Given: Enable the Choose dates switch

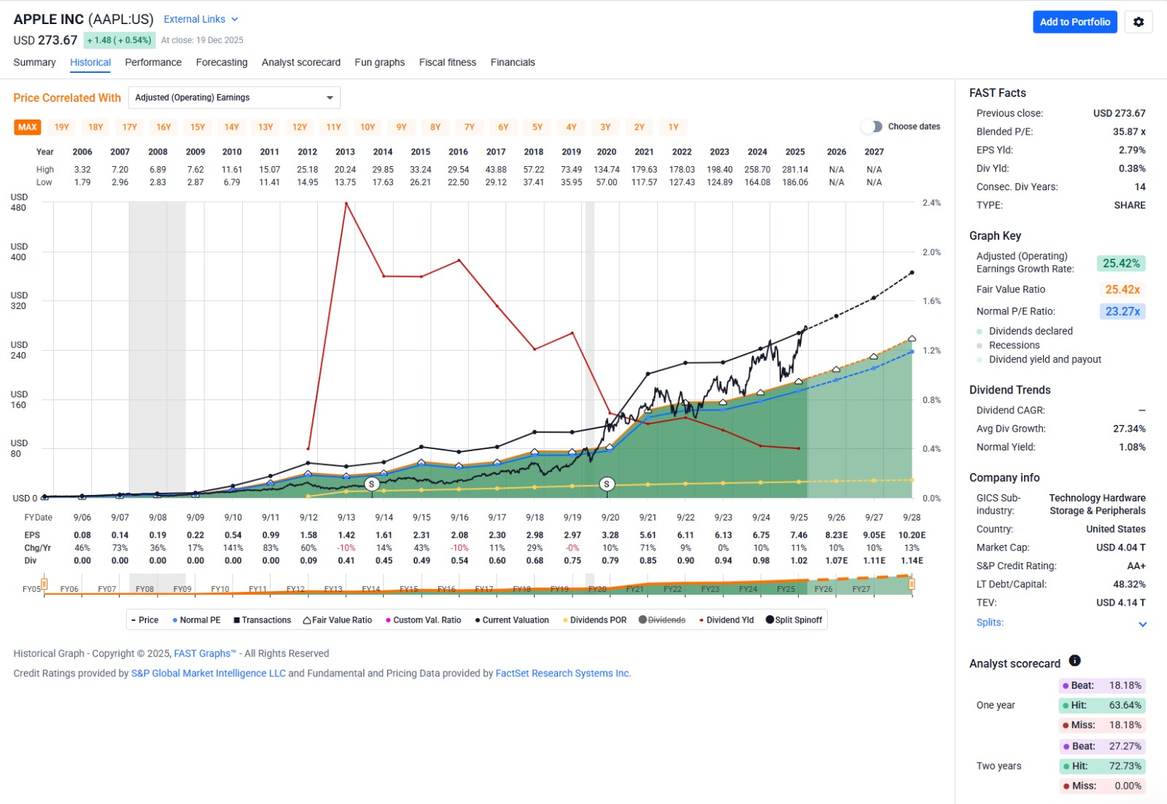Looking at the screenshot, I should pyautogui.click(x=872, y=127).
